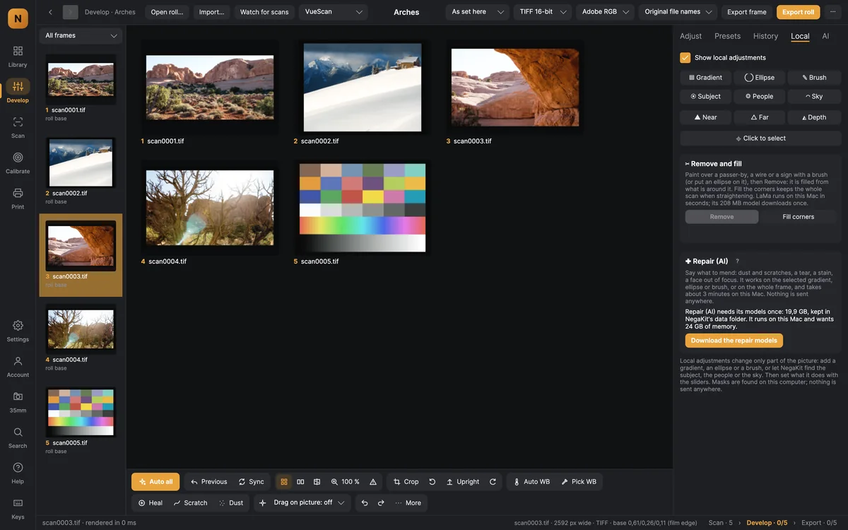Open the Calibrate section
This screenshot has height=530, width=848.
point(18,163)
